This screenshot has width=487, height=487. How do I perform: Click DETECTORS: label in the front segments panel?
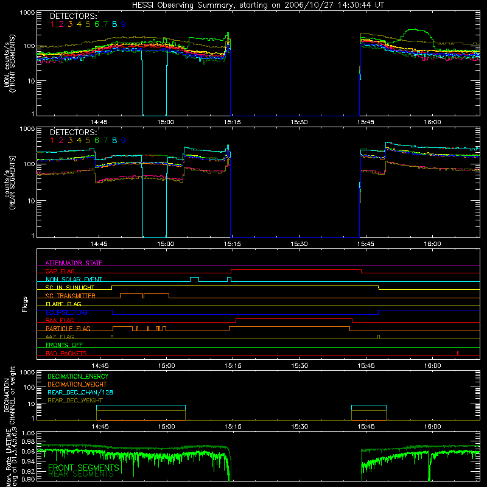pyautogui.click(x=74, y=16)
